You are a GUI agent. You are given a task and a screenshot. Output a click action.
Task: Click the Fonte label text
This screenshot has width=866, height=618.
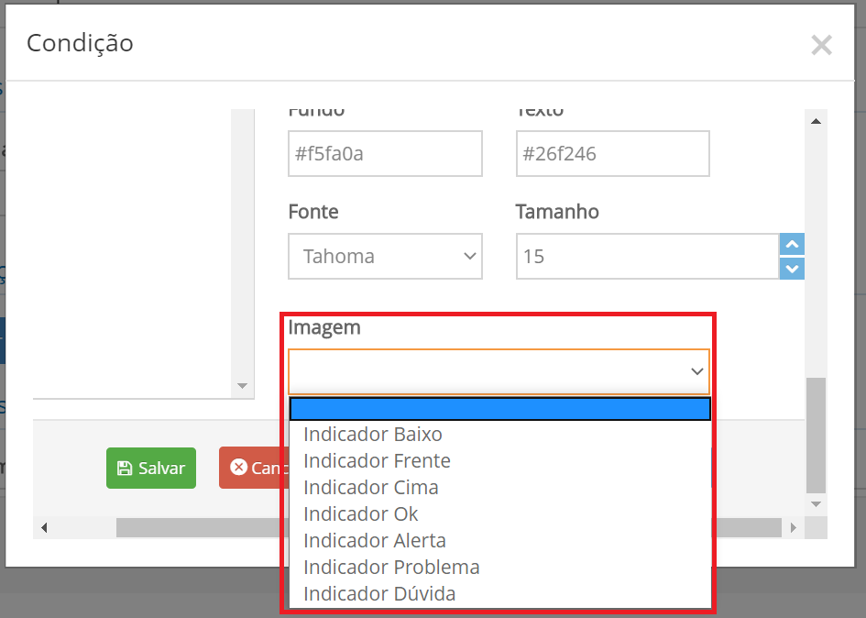(x=313, y=212)
